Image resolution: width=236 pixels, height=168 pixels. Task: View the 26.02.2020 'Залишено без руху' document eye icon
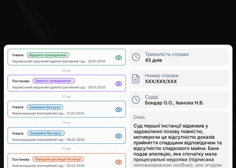pos(119,136)
